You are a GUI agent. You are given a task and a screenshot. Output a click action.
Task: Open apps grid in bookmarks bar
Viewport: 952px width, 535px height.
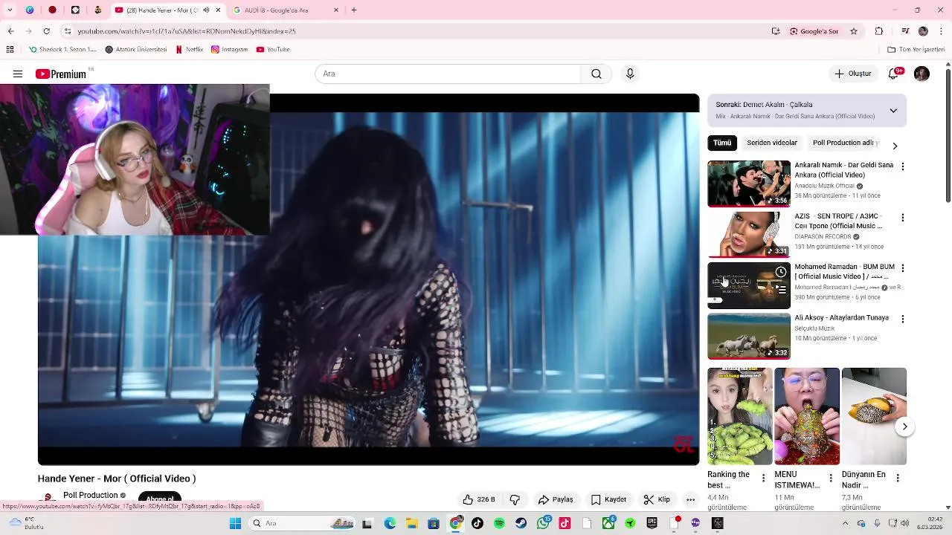tap(10, 50)
